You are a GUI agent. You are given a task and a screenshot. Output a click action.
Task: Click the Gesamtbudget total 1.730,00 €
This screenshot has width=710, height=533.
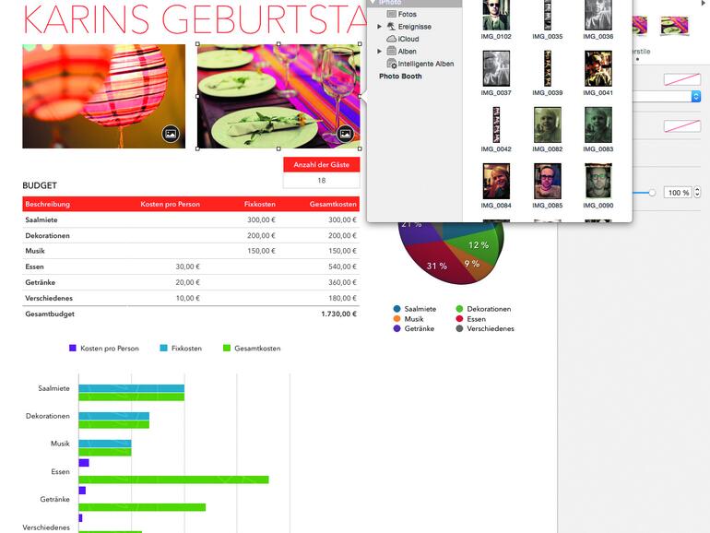[338, 314]
